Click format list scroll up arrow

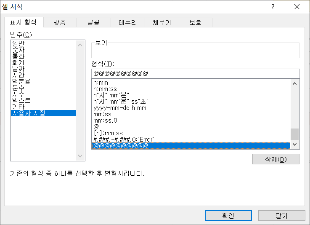(x=294, y=84)
